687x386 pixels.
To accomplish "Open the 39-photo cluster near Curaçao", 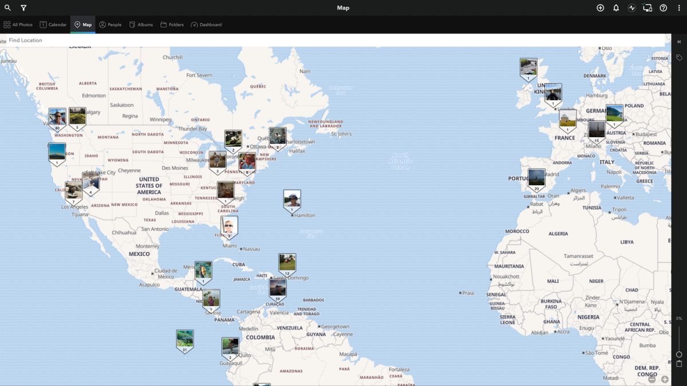I will [278, 291].
